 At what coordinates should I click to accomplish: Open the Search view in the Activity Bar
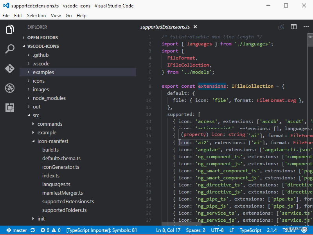(x=9, y=49)
